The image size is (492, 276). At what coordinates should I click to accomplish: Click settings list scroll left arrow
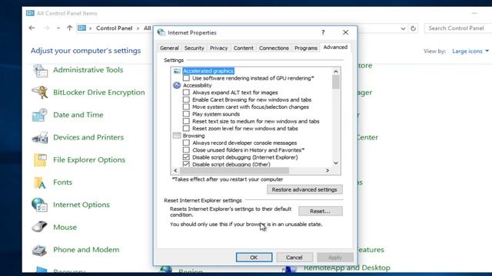175,170
